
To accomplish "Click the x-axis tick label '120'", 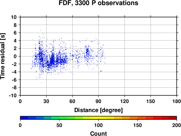I will 125,101.
